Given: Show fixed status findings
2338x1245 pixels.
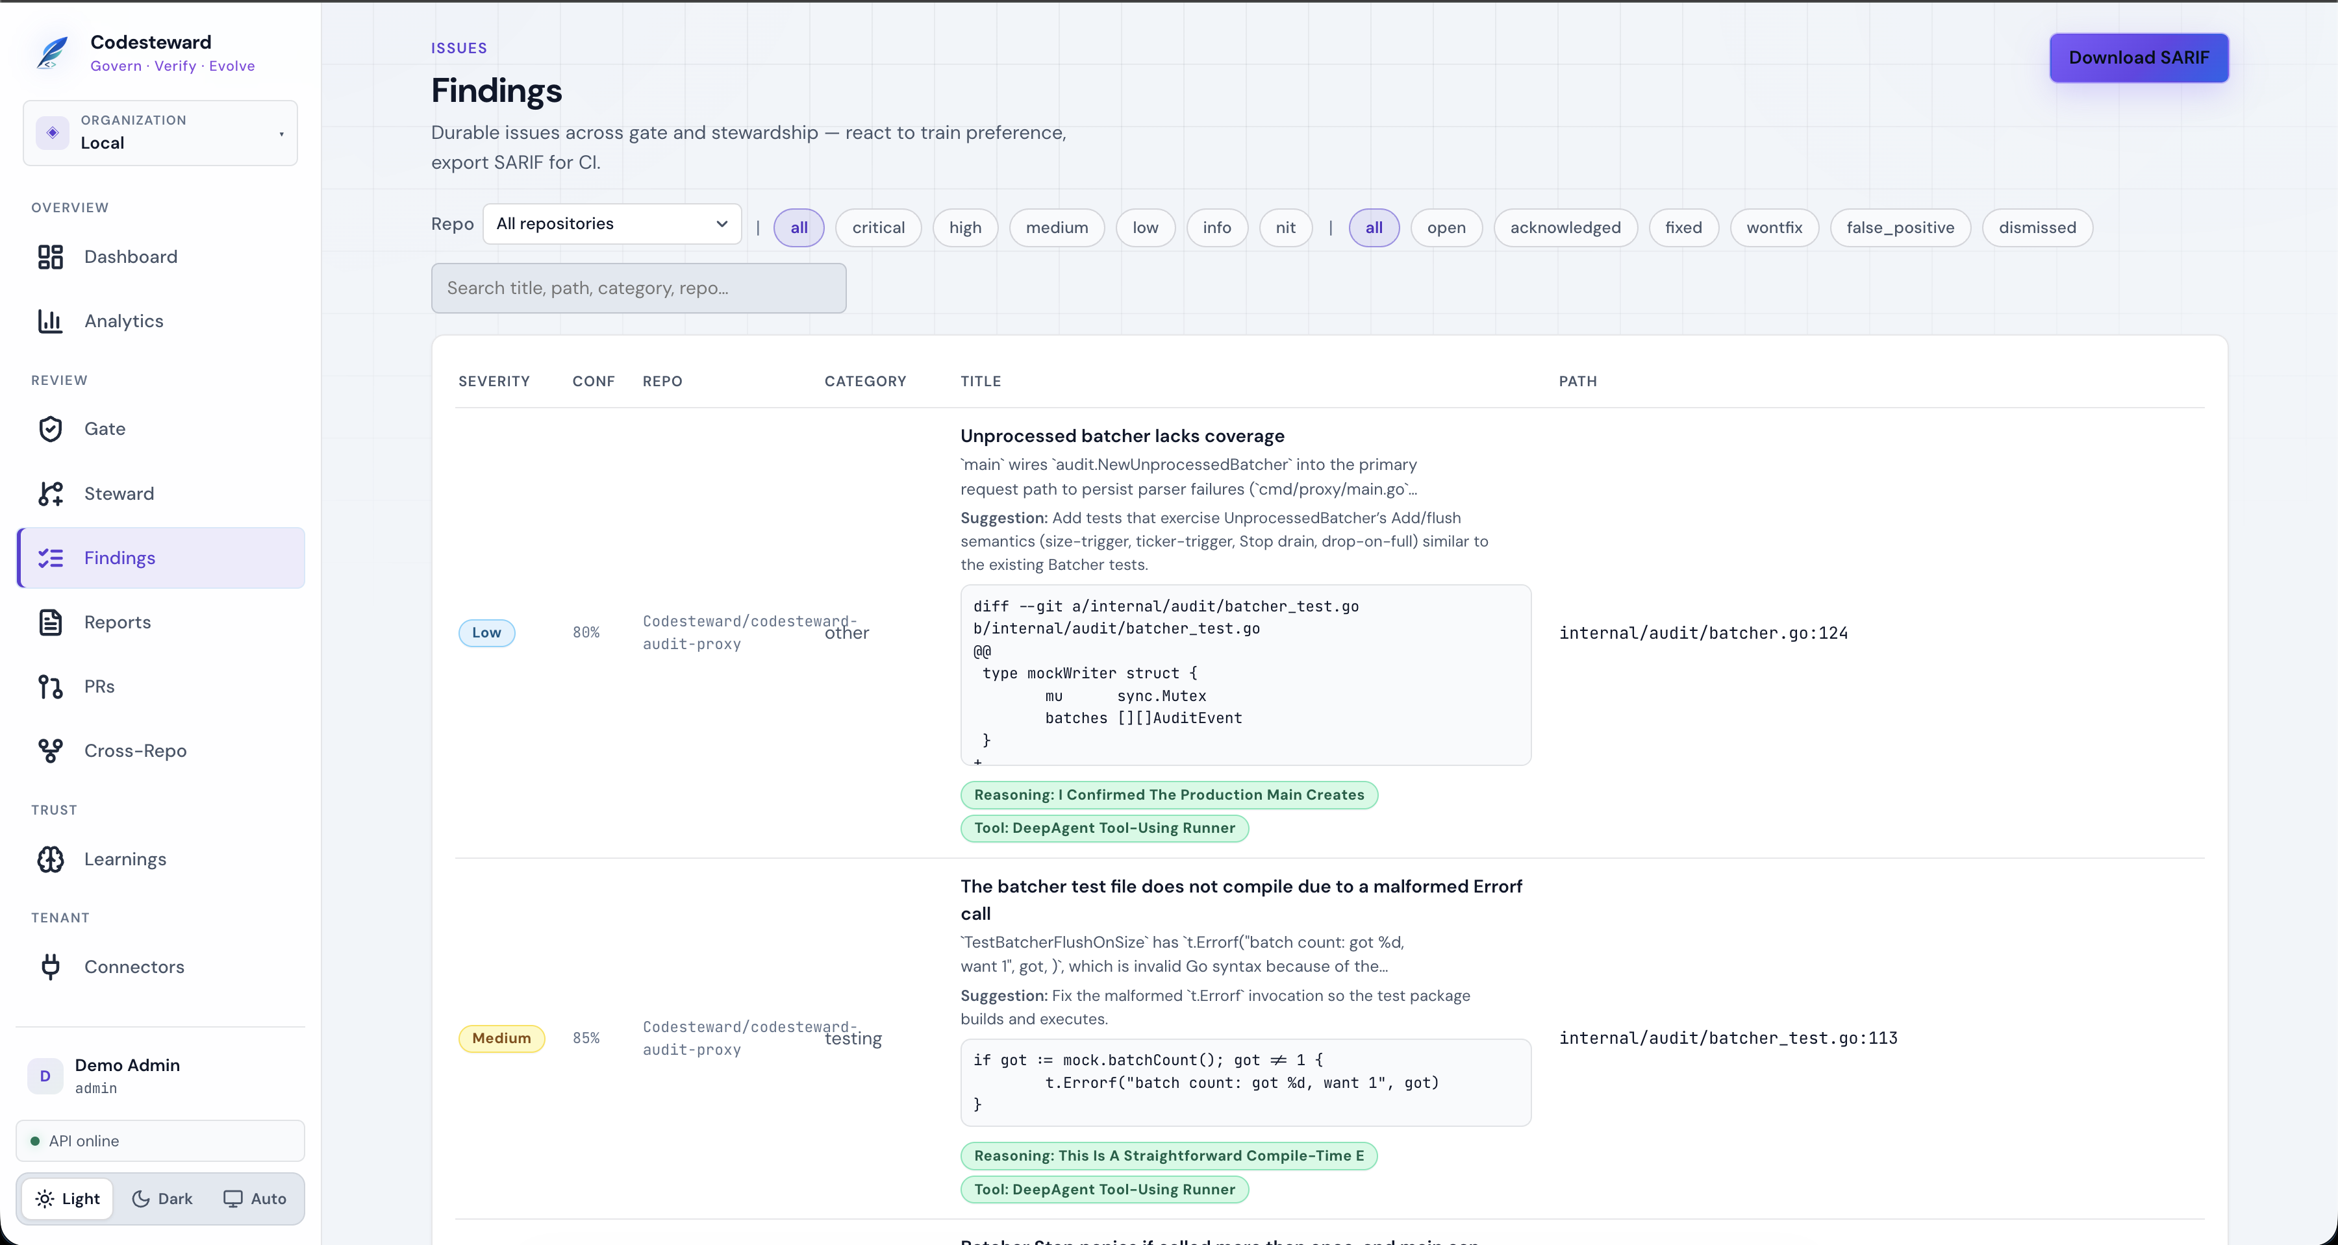Looking at the screenshot, I should [x=1683, y=228].
